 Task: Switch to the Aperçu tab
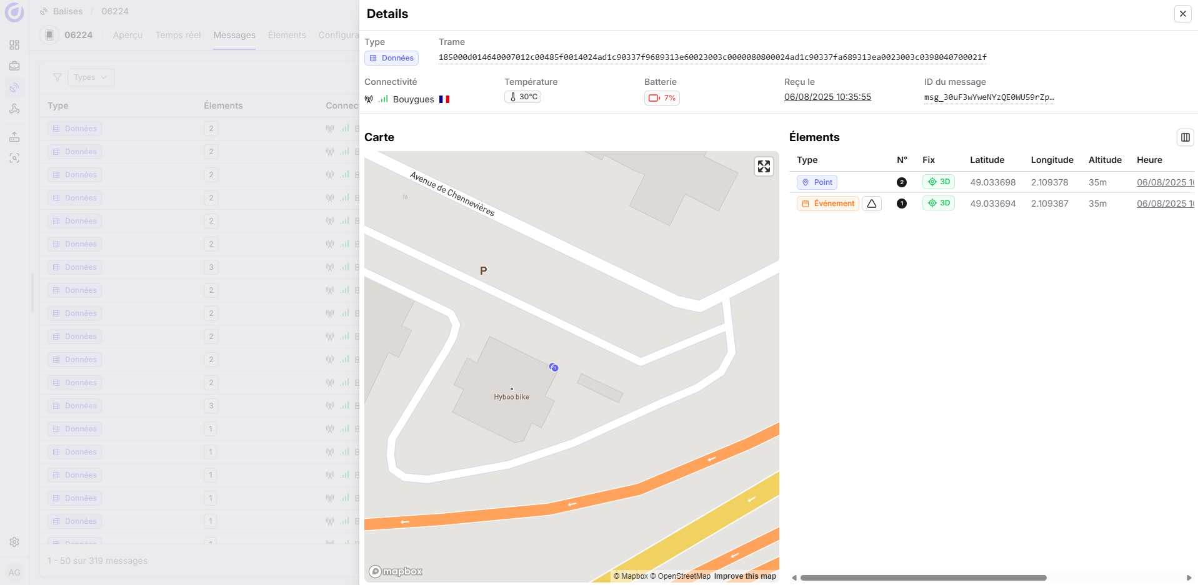click(127, 35)
